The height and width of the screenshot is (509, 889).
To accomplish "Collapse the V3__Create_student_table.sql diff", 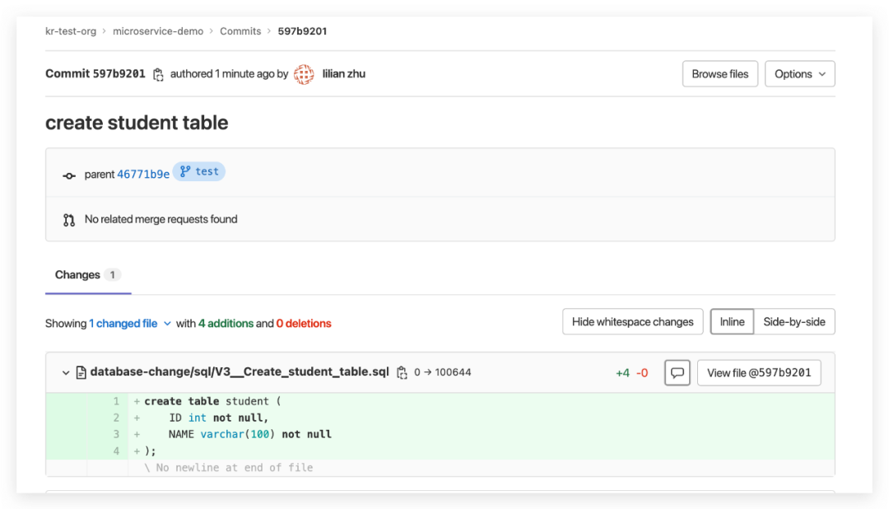I will tap(66, 373).
